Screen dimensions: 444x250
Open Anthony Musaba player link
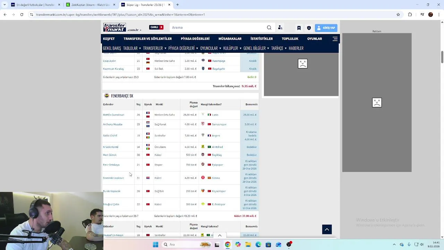[x=112, y=124]
